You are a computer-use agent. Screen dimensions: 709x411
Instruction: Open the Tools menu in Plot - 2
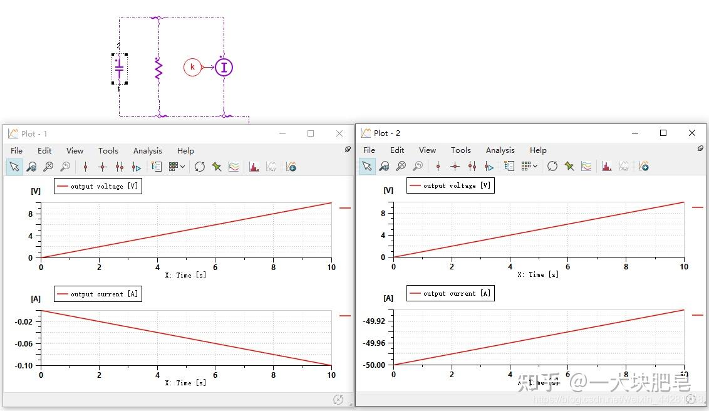coord(461,150)
